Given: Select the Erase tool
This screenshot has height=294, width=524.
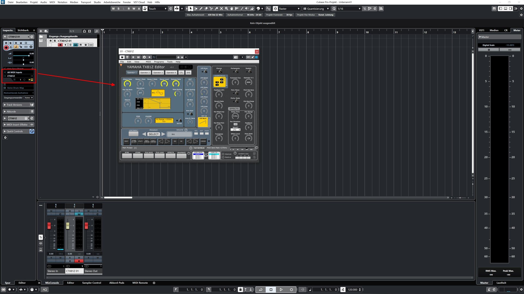Looking at the screenshot, I should (206, 9).
